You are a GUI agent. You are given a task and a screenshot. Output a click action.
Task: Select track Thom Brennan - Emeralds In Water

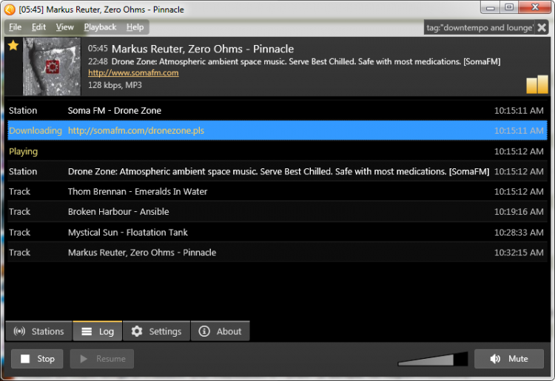pyautogui.click(x=277, y=192)
